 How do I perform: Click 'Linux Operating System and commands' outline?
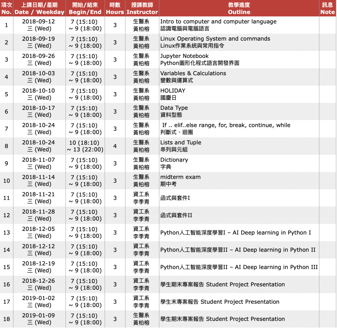(239, 42)
